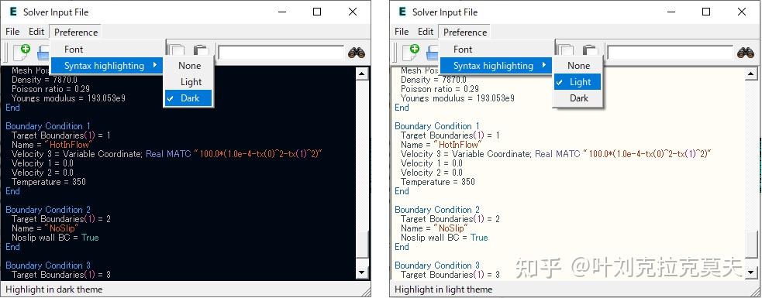
Task: Click 'Noslip wall BC = True' in dark-theme editor
Action: pos(55,238)
